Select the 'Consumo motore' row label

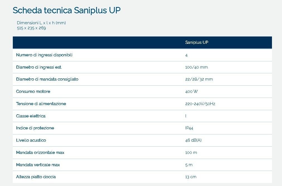tap(33, 91)
